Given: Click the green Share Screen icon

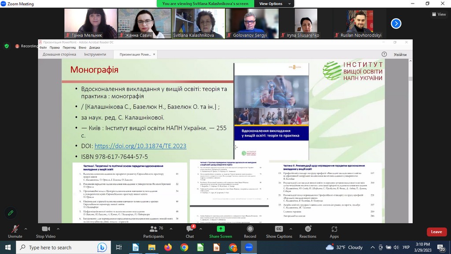Looking at the screenshot, I should [x=221, y=229].
